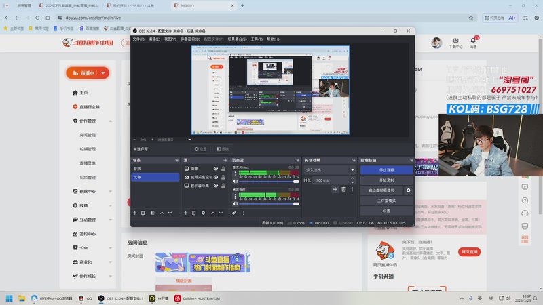Viewport: 543px width, 305px height.
Task: Select the highlighted scene in the scenes list
Action: (155, 177)
